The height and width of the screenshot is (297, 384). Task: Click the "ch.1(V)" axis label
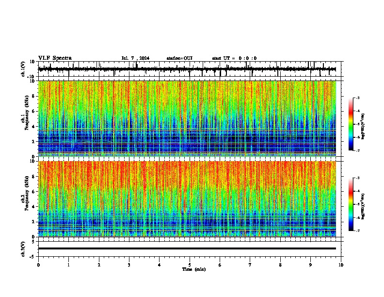coord(23,69)
